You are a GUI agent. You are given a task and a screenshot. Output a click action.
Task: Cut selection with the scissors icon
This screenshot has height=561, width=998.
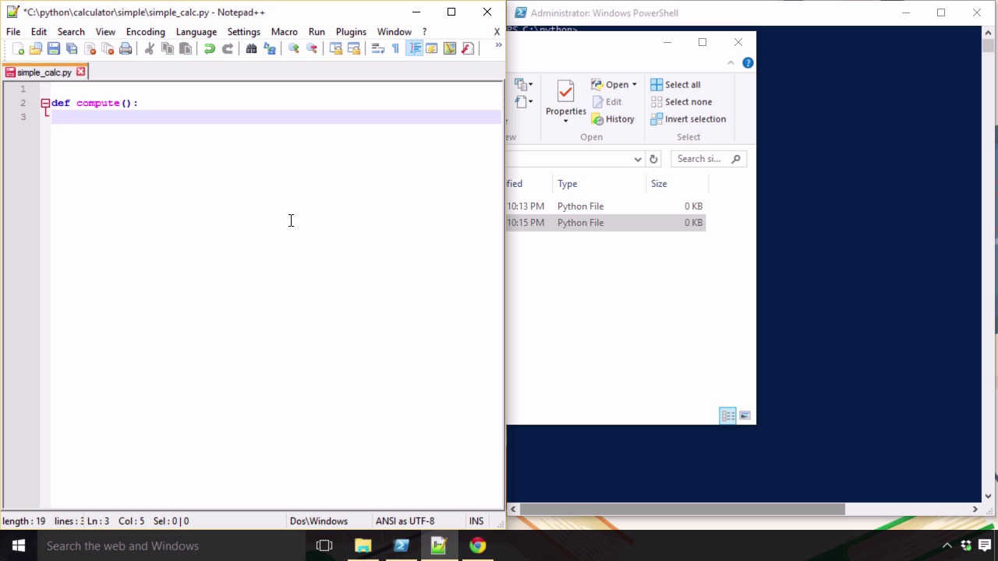pos(150,48)
